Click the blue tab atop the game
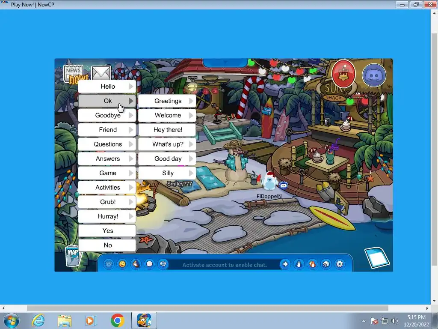Viewport: 438px width, 329px height. [225, 63]
